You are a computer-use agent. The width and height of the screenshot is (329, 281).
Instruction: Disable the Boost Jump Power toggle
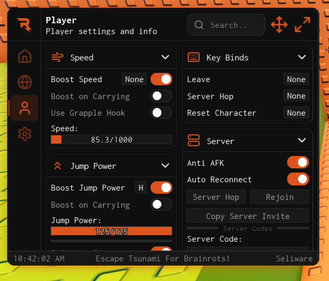tap(161, 188)
